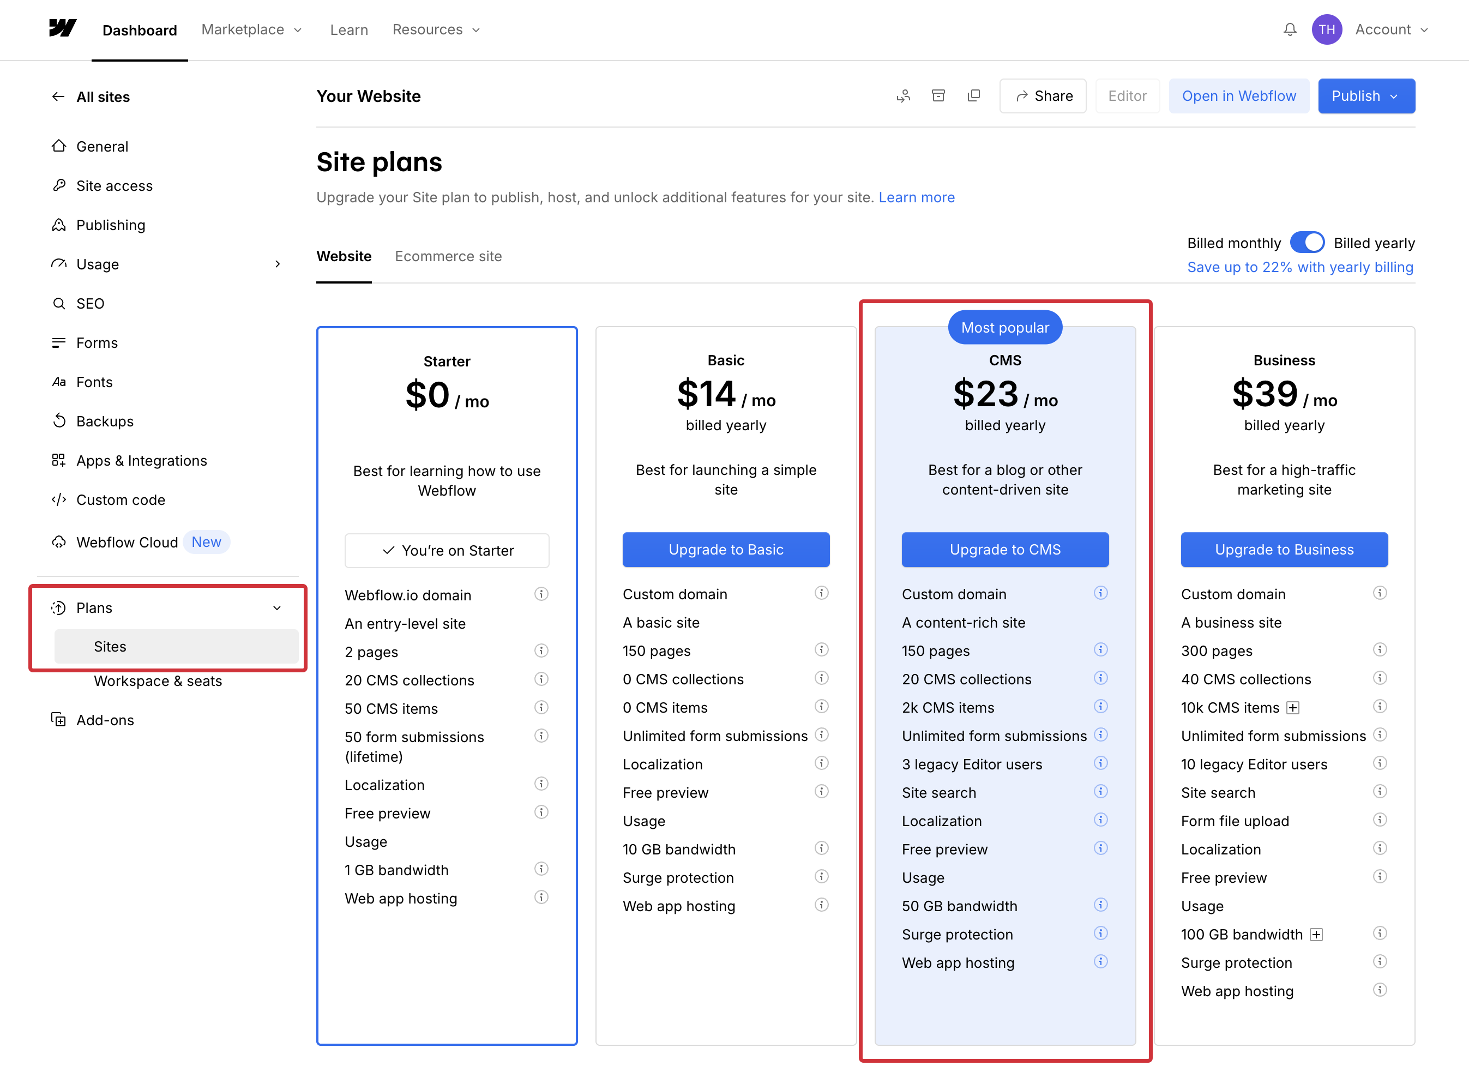Switch to the Ecommerce site tab
Screen dimensions: 1469x1084
448,256
